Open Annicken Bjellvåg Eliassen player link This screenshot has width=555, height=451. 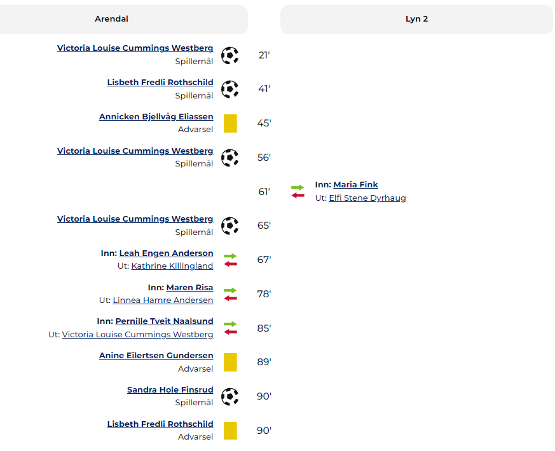coord(156,117)
